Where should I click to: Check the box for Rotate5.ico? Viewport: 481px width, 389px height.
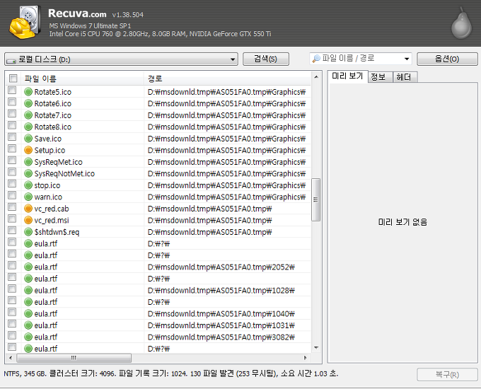pyautogui.click(x=12, y=91)
